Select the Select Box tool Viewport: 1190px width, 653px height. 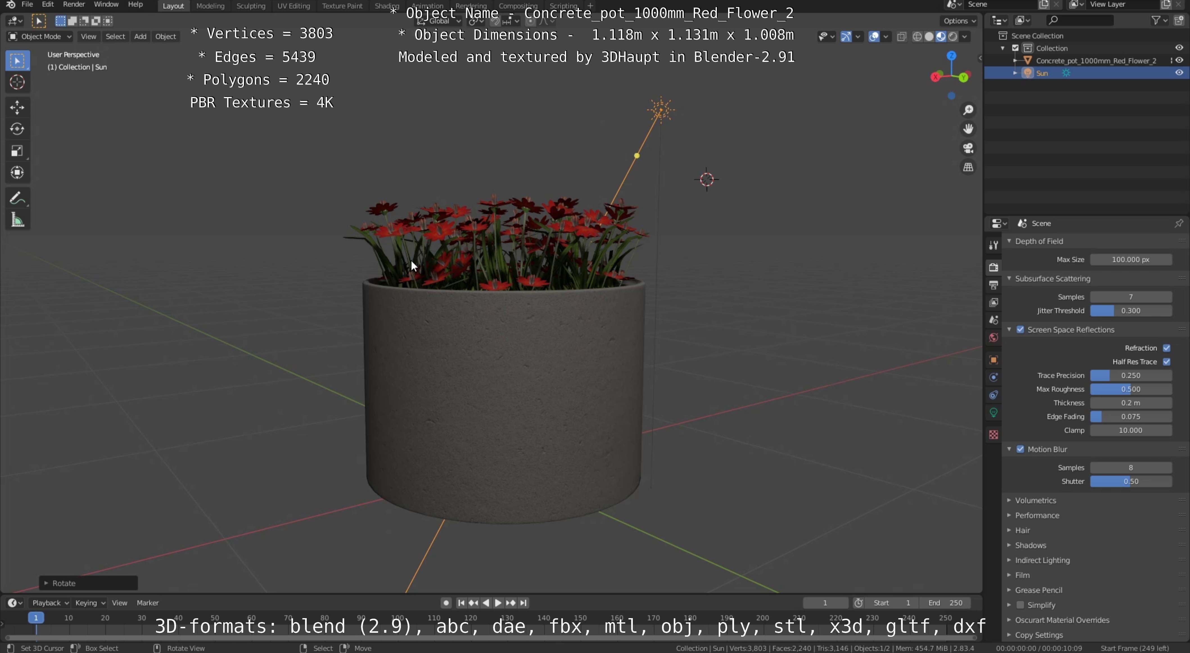point(17,60)
